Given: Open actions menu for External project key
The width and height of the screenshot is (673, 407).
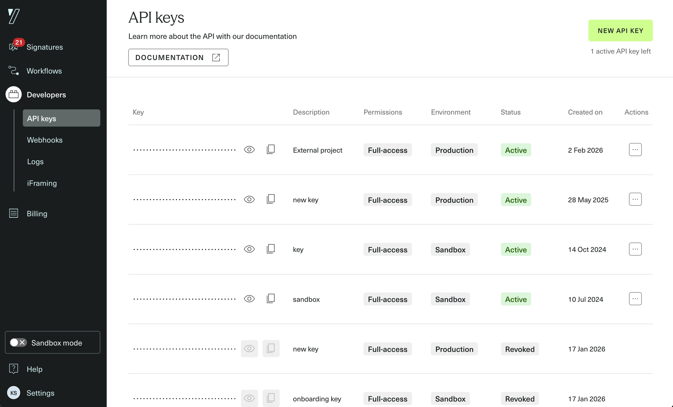Looking at the screenshot, I should pos(635,150).
